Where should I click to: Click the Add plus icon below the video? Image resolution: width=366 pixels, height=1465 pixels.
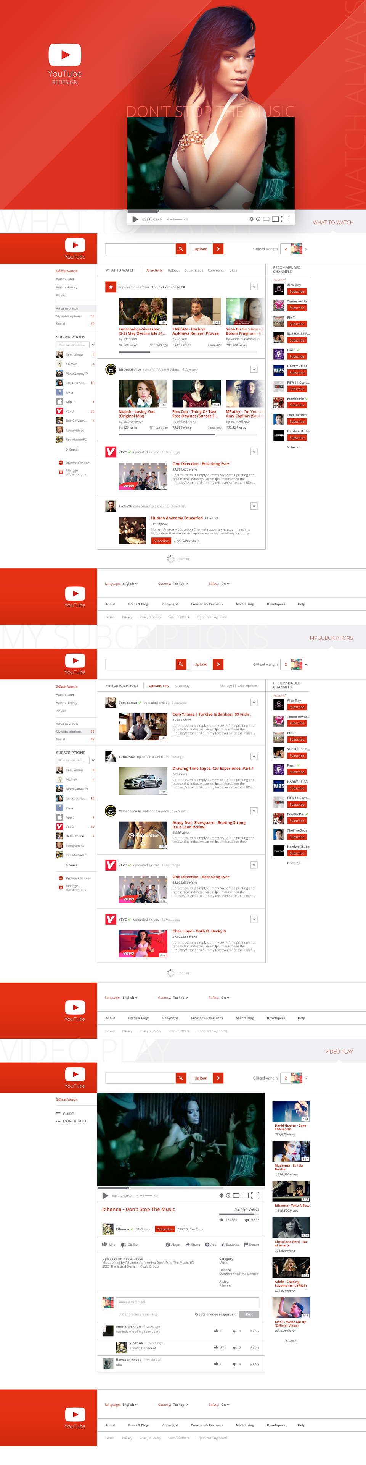pos(207,1245)
